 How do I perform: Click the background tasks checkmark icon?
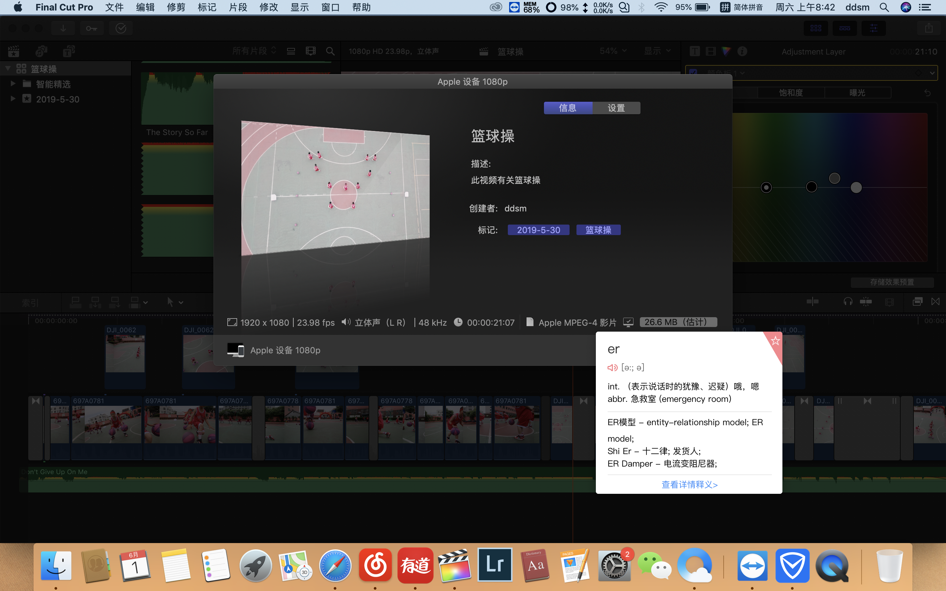[x=121, y=28]
